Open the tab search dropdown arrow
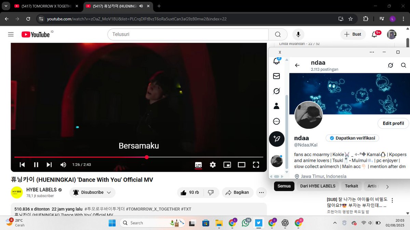This screenshot has width=410, height=230. point(5,6)
